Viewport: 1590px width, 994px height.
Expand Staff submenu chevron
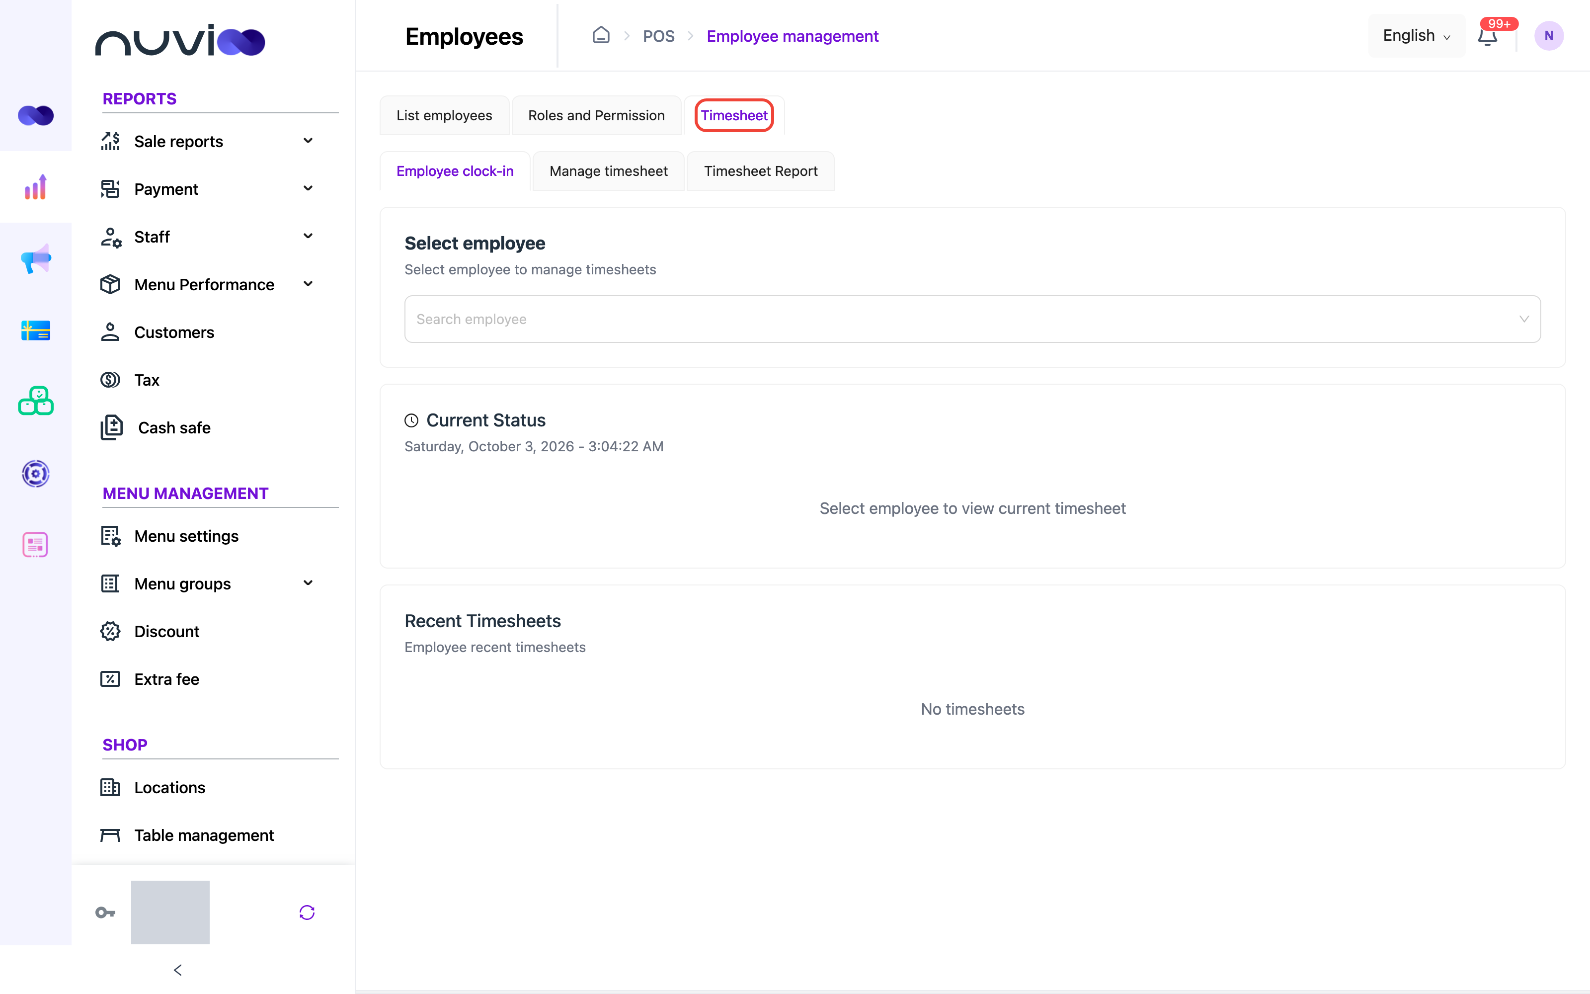[308, 236]
